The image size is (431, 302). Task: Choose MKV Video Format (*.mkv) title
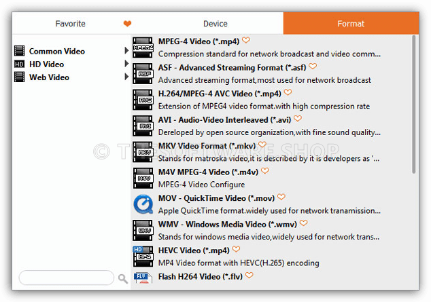(207, 146)
